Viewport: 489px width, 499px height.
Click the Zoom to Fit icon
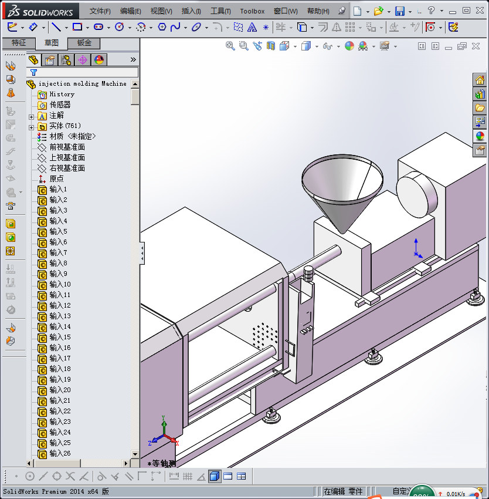tap(230, 46)
